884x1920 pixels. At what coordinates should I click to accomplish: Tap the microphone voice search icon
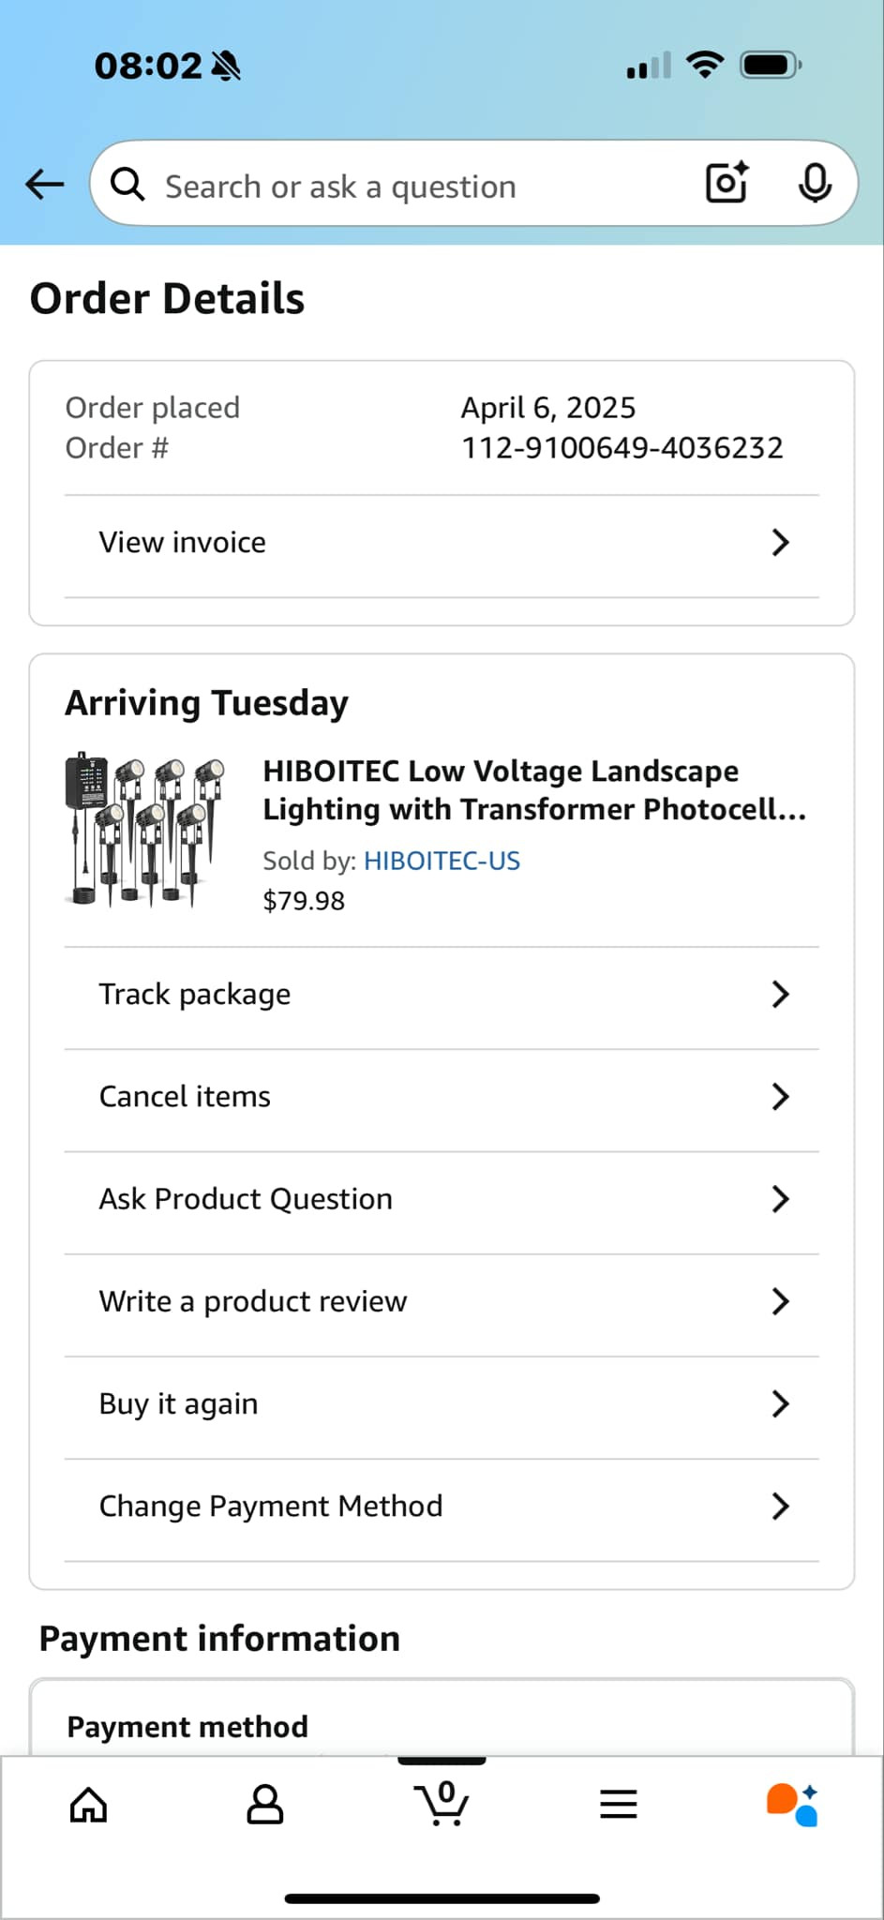coord(815,183)
